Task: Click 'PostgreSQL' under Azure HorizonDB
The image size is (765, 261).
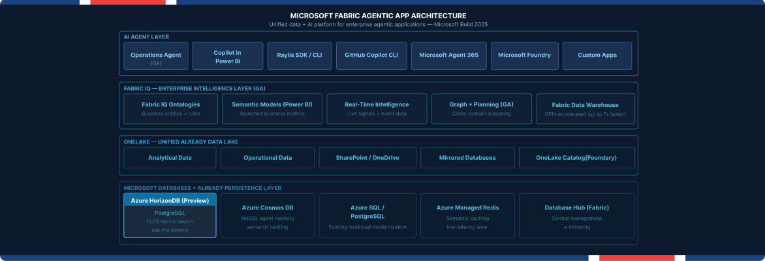Action: [170, 213]
